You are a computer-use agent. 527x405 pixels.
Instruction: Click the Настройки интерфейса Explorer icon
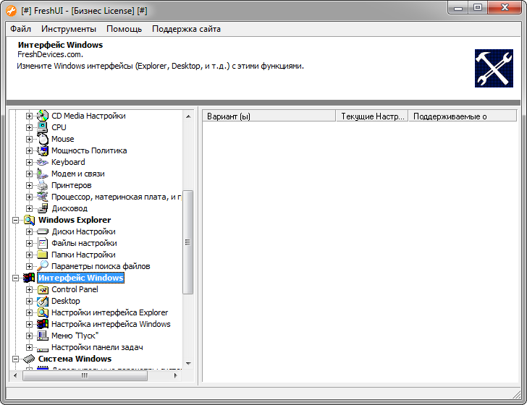coord(42,312)
